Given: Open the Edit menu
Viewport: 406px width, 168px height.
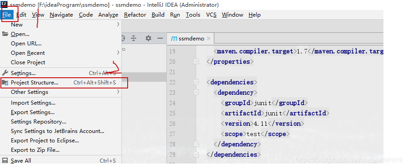Looking at the screenshot, I should pos(21,15).
